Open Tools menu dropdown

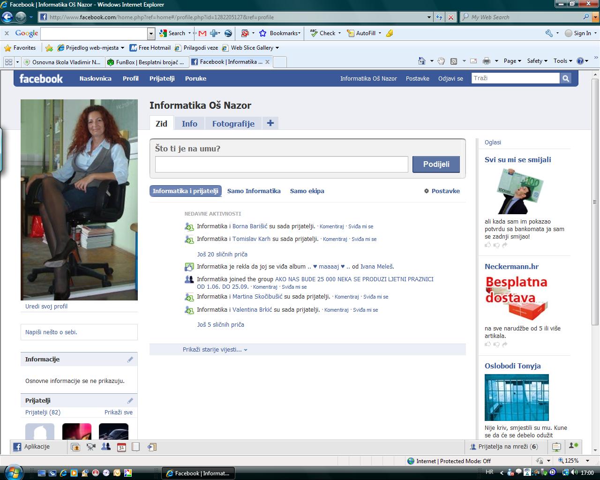563,61
